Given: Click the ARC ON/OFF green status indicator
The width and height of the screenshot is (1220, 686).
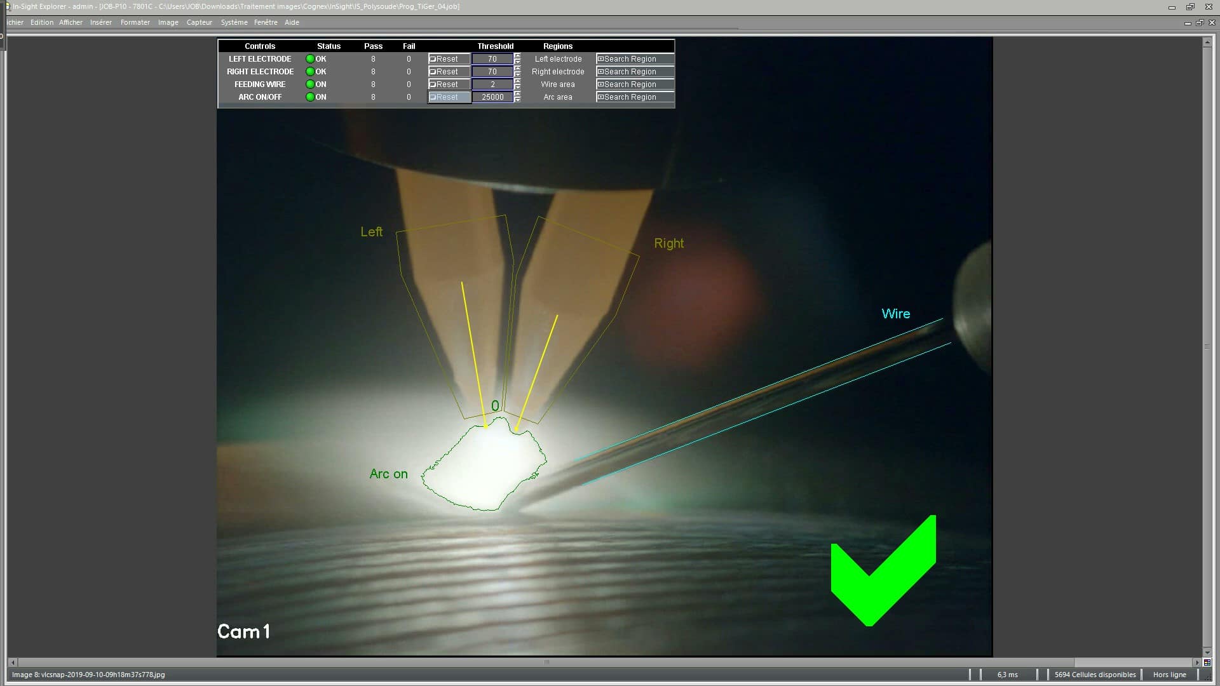Looking at the screenshot, I should click(310, 97).
